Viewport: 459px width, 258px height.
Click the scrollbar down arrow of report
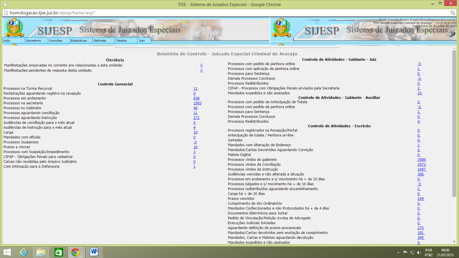pyautogui.click(x=454, y=242)
